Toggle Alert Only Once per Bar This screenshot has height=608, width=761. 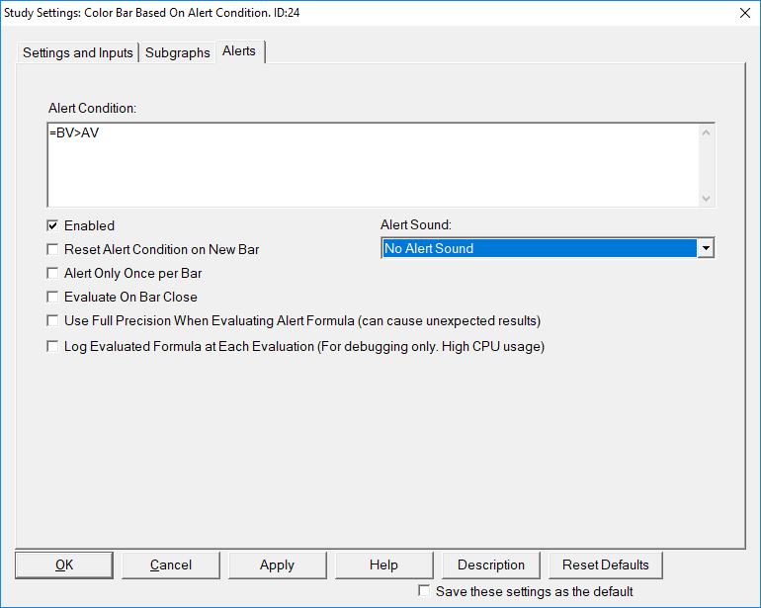[52, 273]
